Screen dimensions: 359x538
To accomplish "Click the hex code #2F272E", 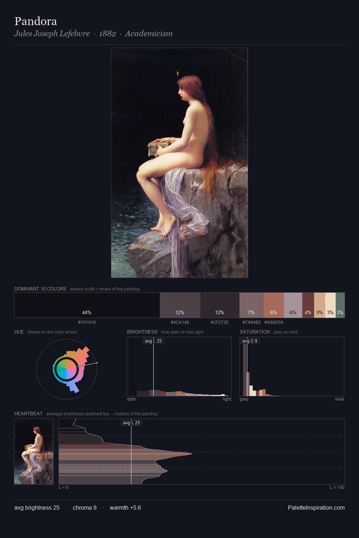I will click(x=220, y=322).
